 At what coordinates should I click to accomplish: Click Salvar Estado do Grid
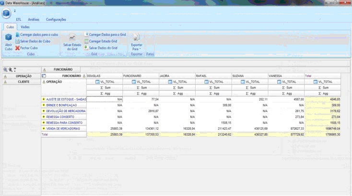[72, 42]
